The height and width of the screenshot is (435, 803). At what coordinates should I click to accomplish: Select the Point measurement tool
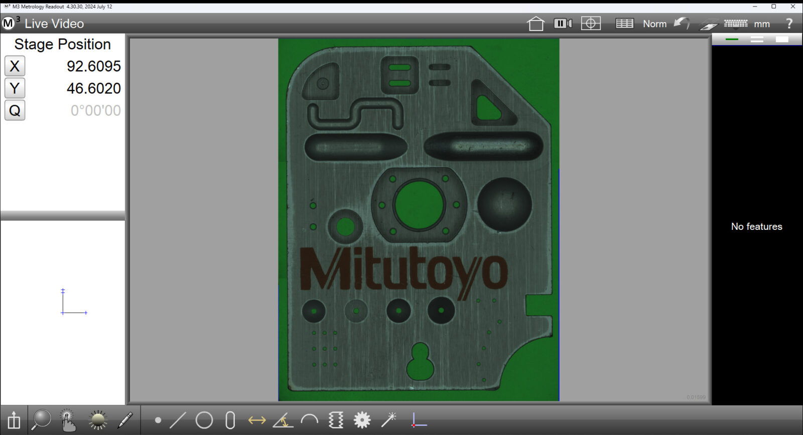(158, 420)
